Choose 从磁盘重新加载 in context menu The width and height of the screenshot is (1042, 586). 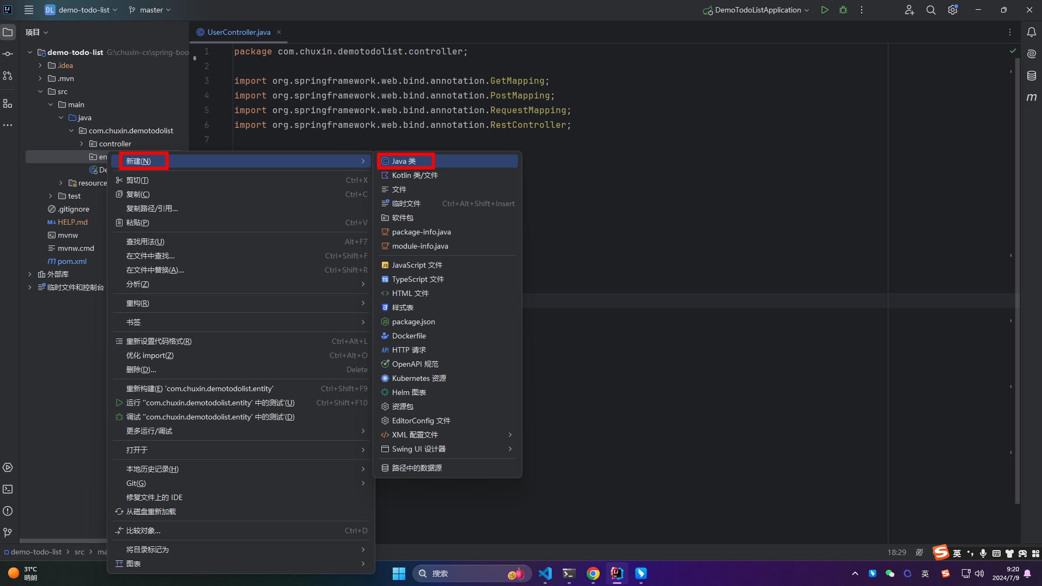pyautogui.click(x=241, y=511)
